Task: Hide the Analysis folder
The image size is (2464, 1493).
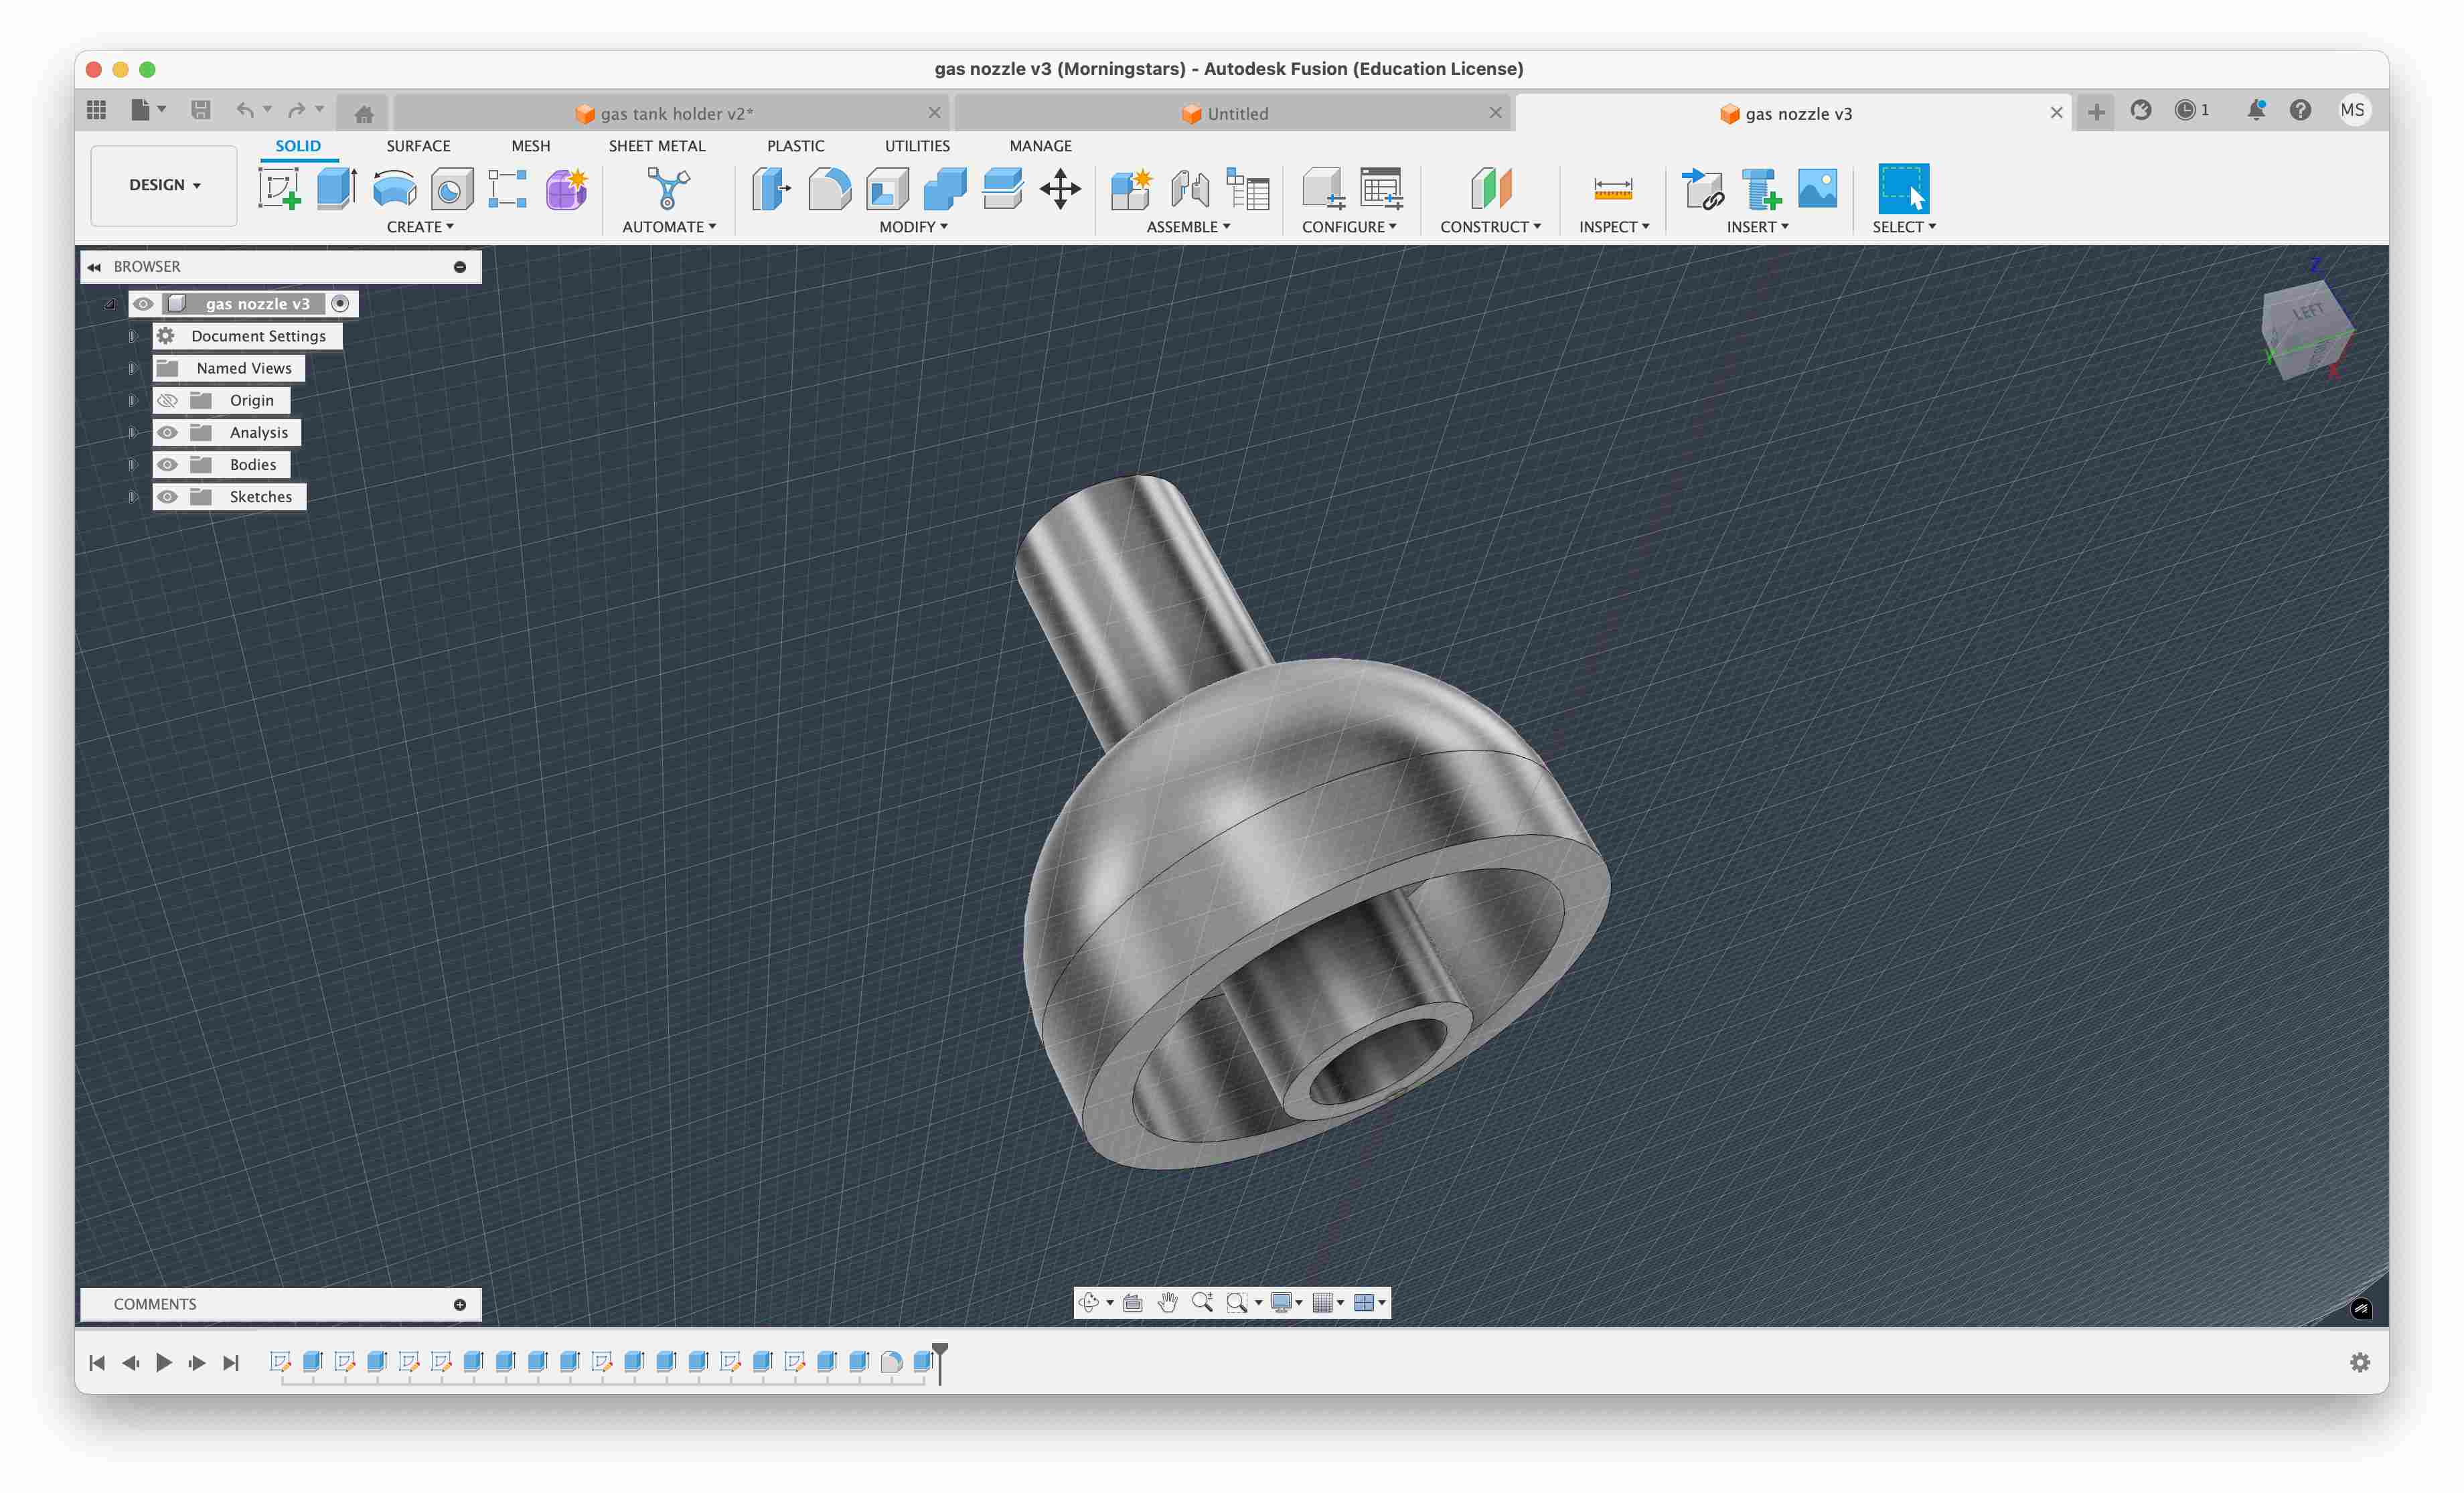Action: pos(167,432)
